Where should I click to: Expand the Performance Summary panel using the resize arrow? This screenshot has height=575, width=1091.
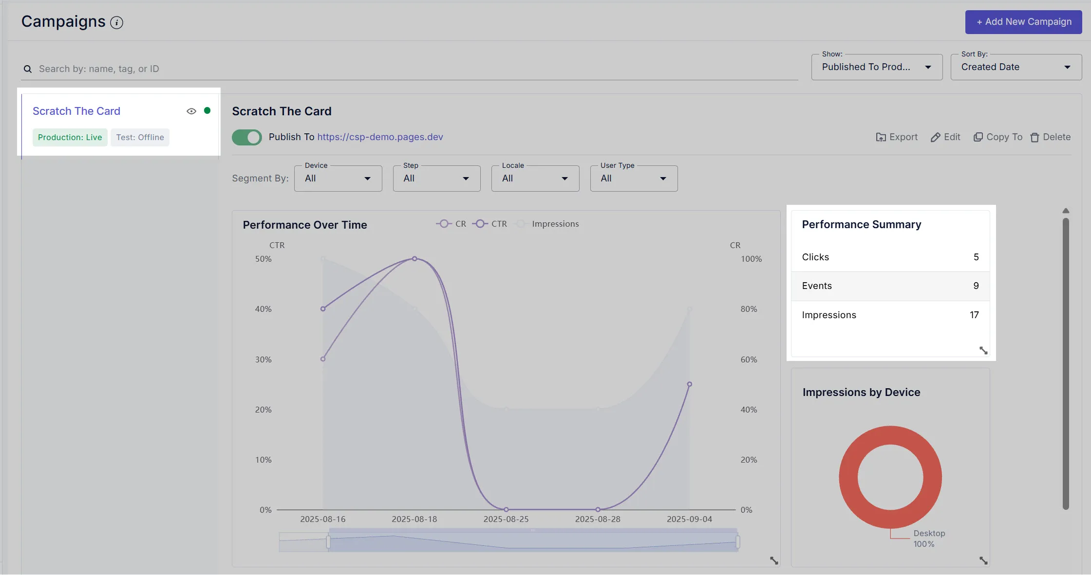983,350
